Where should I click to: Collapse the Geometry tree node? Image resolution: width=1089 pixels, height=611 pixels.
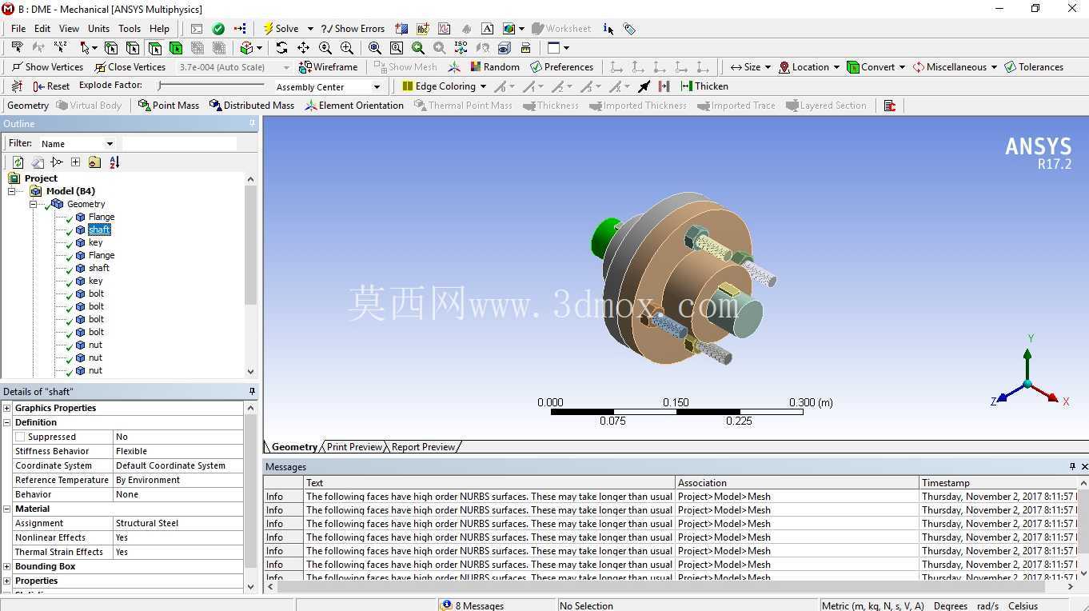(x=34, y=204)
